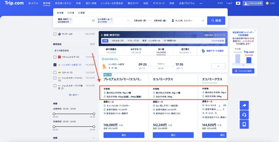The width and height of the screenshot is (279, 142).
Task: Open passengers and class dropdown
Action: click(x=188, y=21)
